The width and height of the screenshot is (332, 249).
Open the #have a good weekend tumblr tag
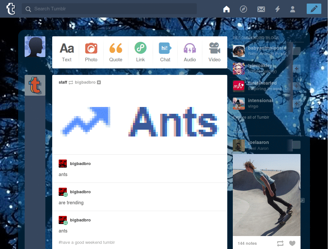(x=87, y=243)
